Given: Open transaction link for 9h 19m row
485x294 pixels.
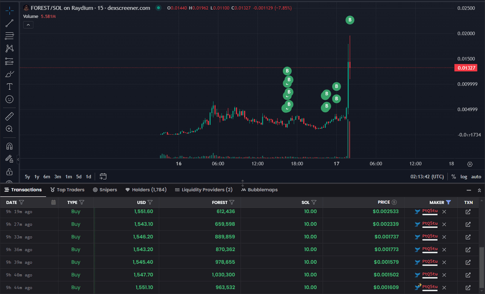Looking at the screenshot, I should click(468, 212).
